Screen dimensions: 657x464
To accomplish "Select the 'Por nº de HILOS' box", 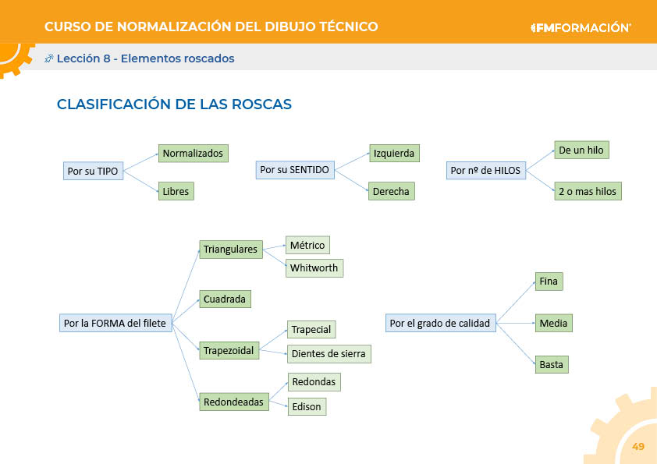I will click(x=485, y=170).
